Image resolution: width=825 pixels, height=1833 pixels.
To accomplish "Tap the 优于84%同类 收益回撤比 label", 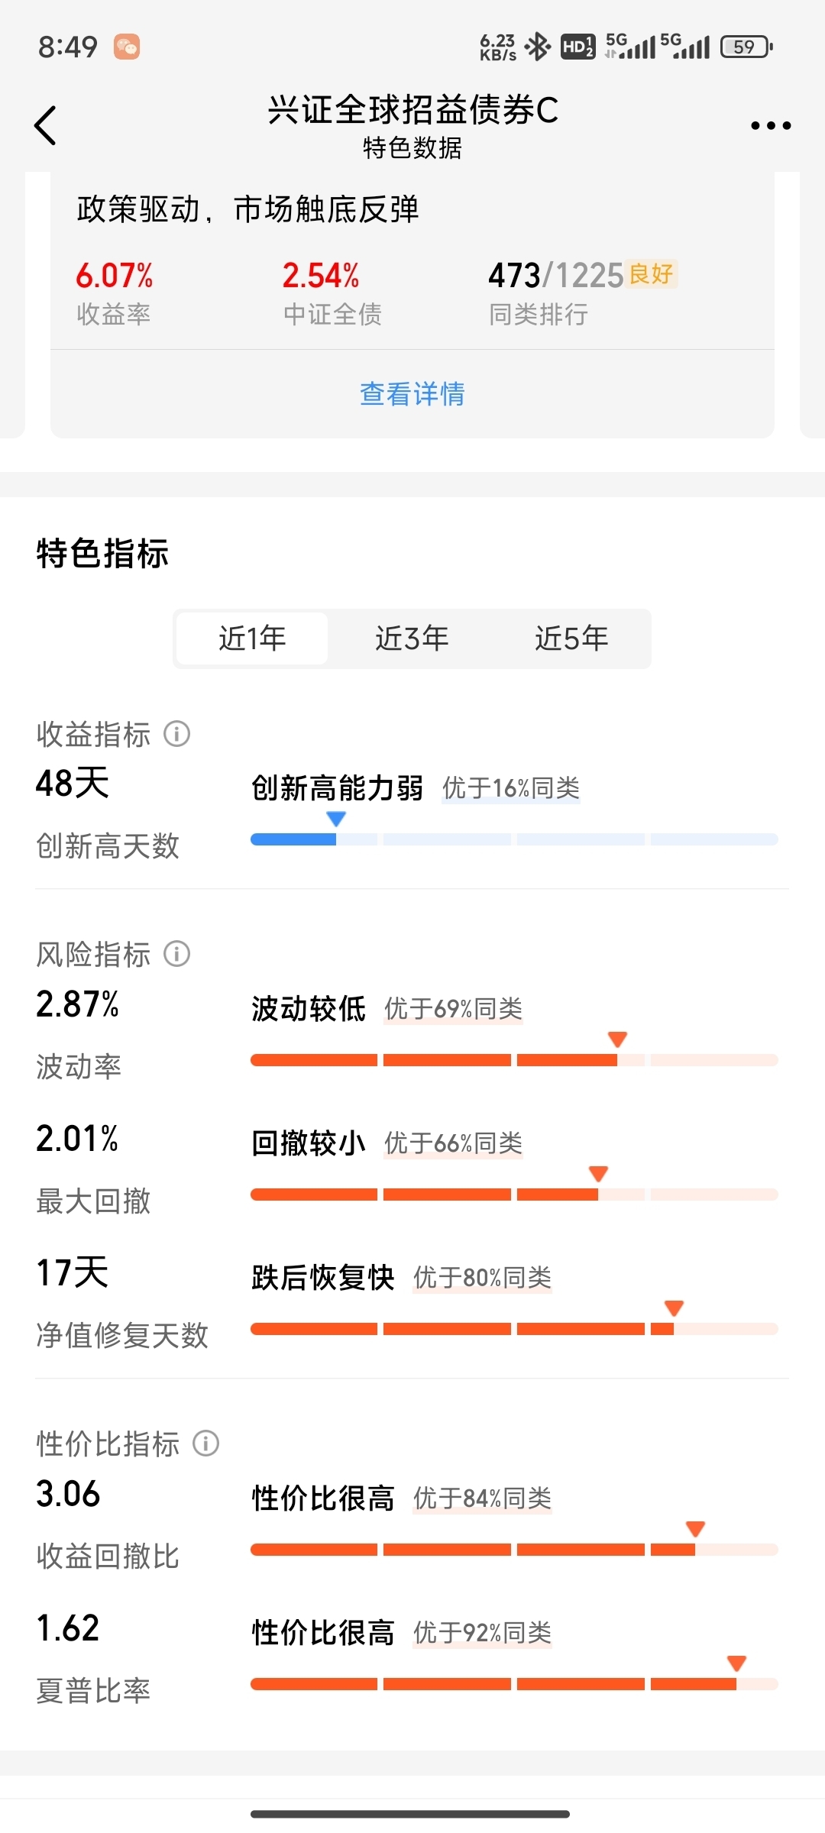I will tap(482, 1498).
